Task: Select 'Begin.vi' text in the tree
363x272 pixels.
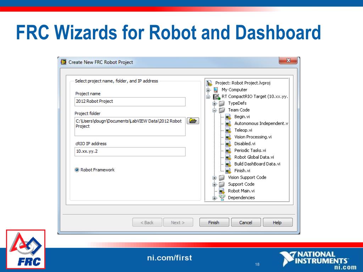Action: point(242,117)
